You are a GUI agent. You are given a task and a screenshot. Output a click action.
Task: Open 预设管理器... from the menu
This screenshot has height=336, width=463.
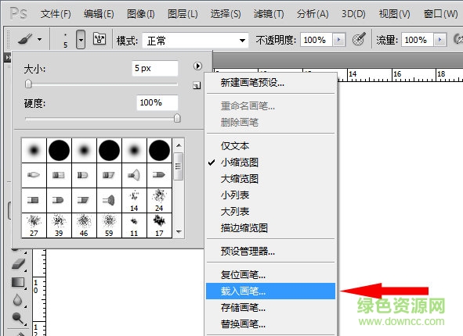click(x=270, y=251)
